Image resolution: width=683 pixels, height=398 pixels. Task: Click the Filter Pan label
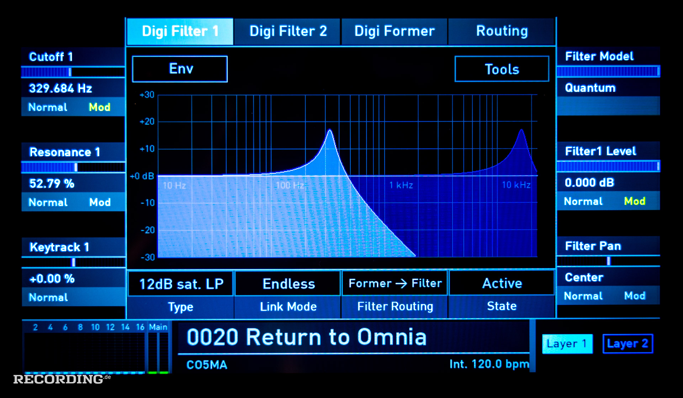593,246
